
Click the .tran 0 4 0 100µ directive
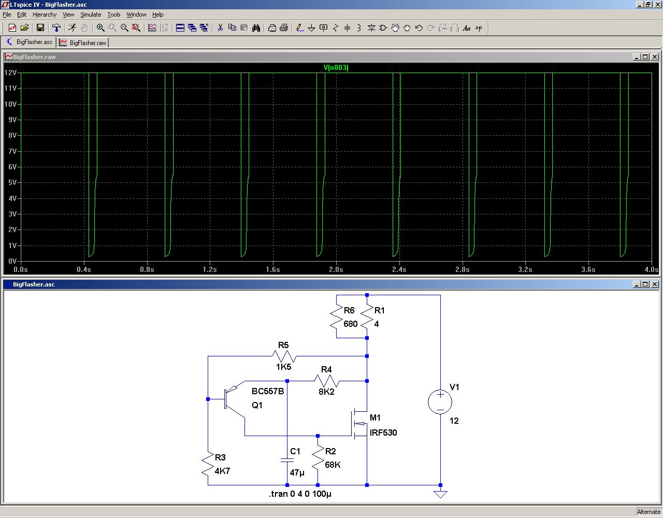point(300,494)
